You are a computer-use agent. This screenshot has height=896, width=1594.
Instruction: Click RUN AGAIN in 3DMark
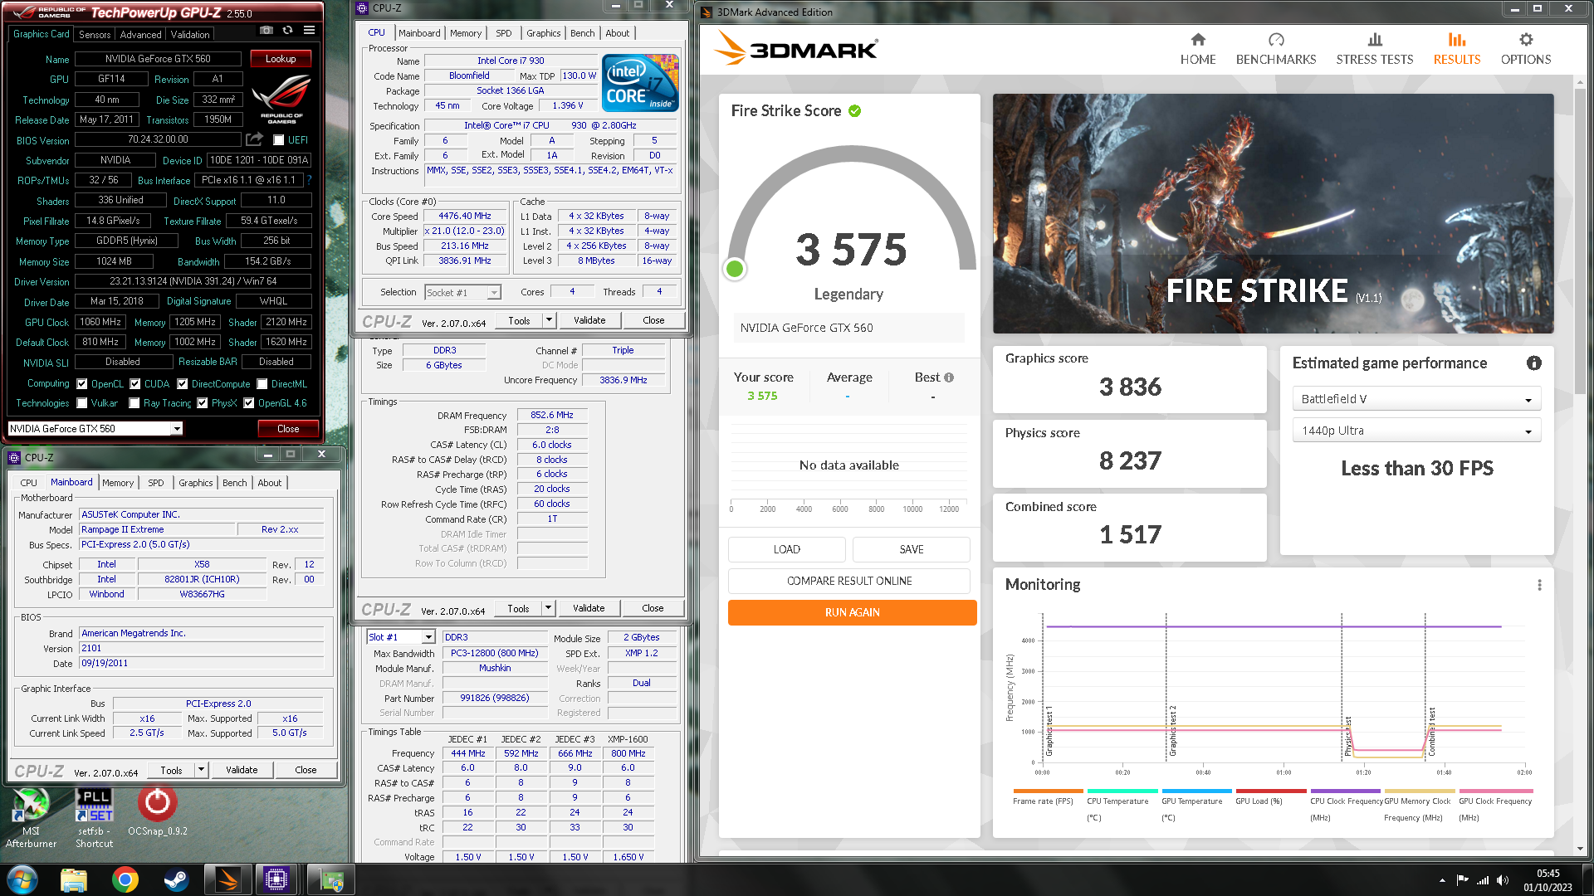pos(853,612)
